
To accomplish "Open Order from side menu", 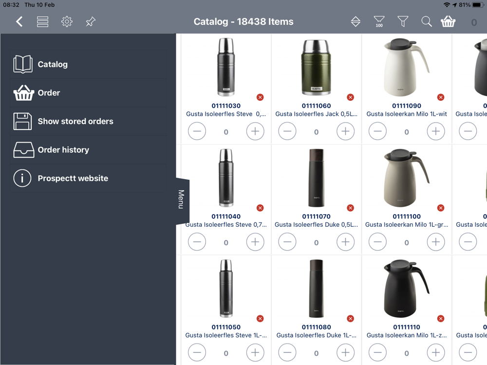I will pos(88,93).
